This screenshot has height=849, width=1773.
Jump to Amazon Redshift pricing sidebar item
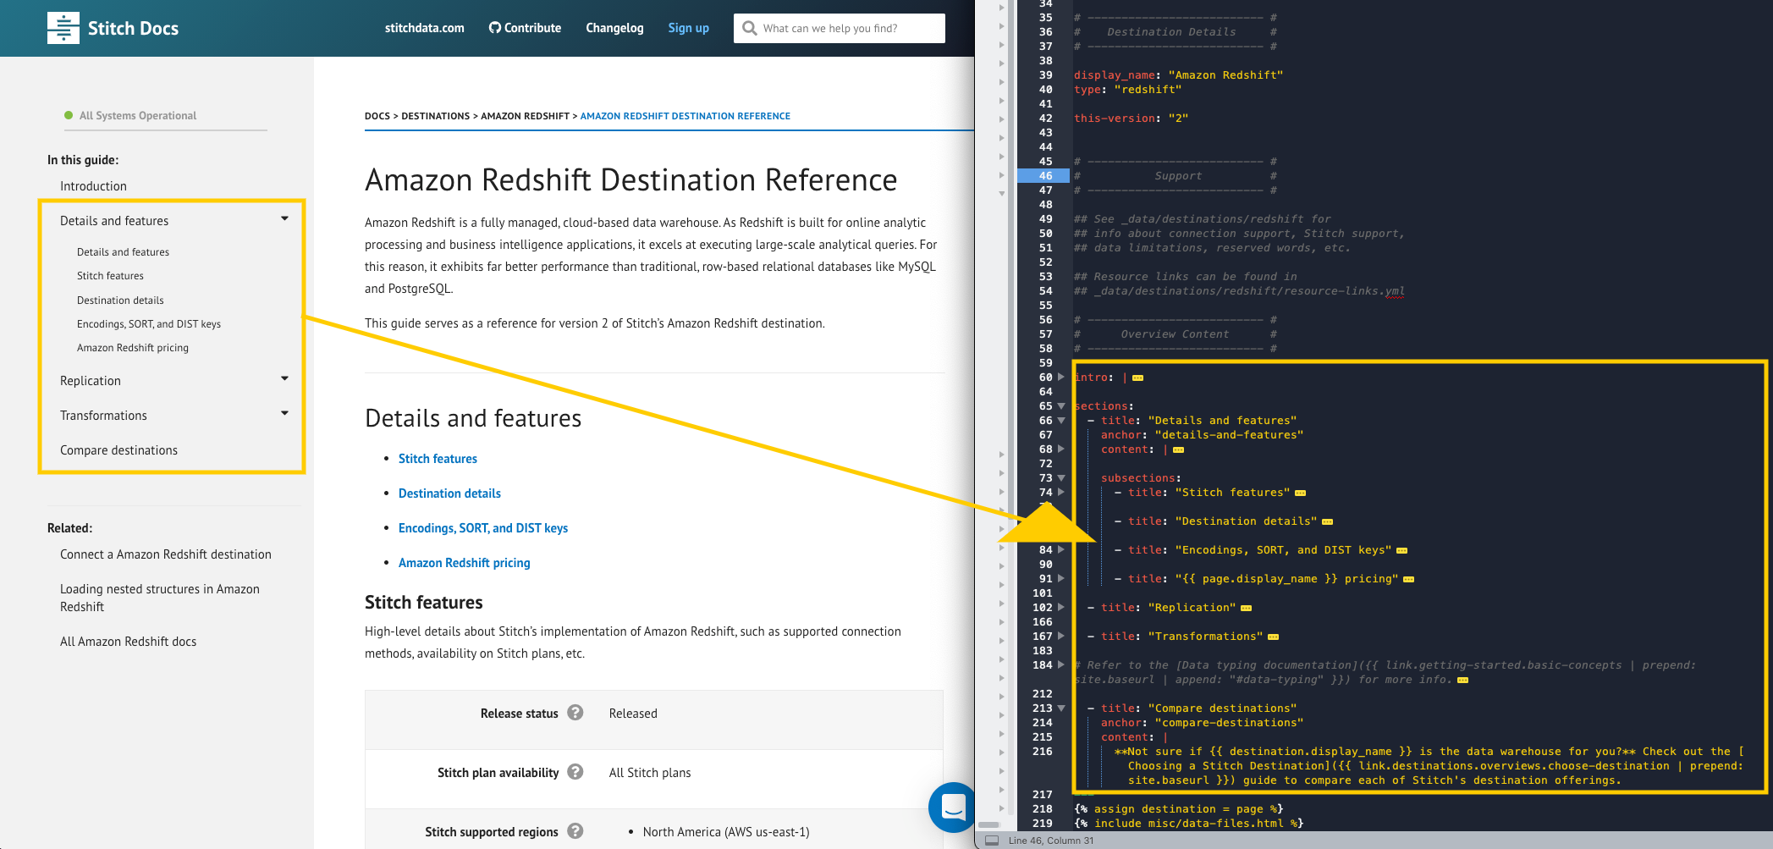[x=133, y=348]
